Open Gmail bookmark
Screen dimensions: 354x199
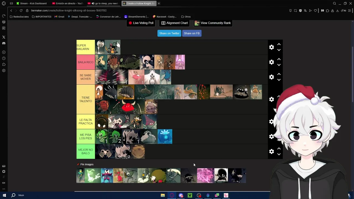(59, 17)
